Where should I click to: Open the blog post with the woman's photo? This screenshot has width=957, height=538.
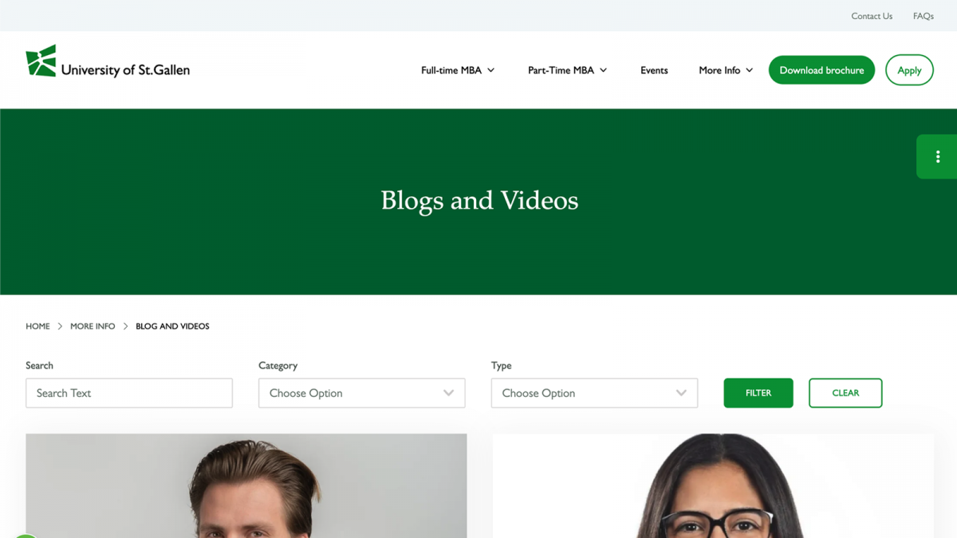713,485
